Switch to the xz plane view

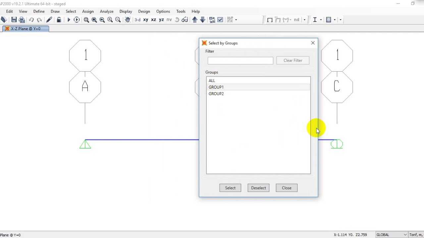[154, 20]
